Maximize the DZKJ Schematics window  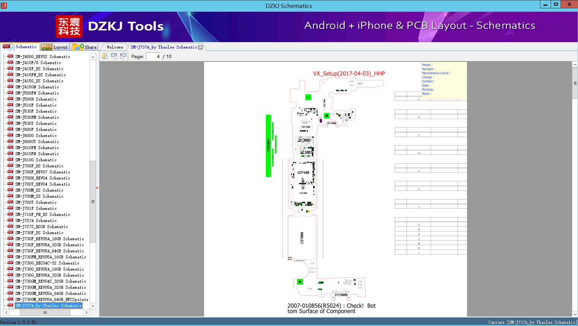(556, 5)
